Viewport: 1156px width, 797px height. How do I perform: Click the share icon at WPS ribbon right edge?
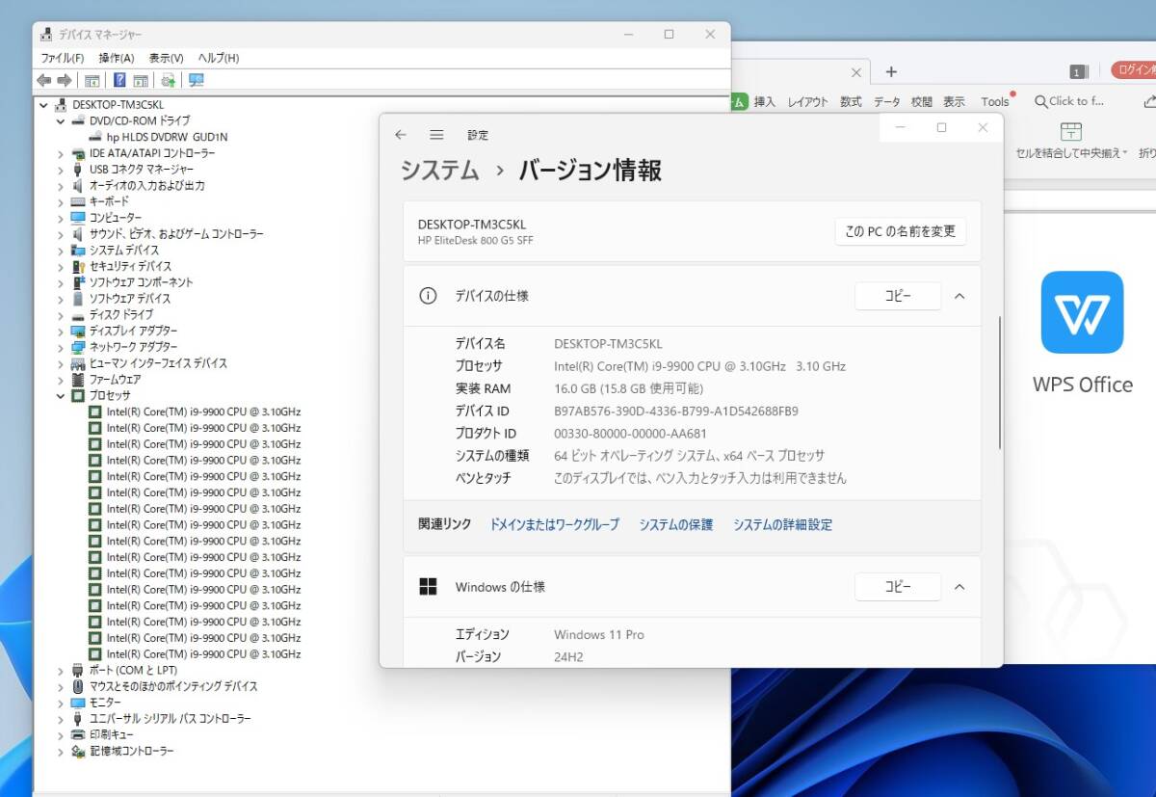[1148, 101]
